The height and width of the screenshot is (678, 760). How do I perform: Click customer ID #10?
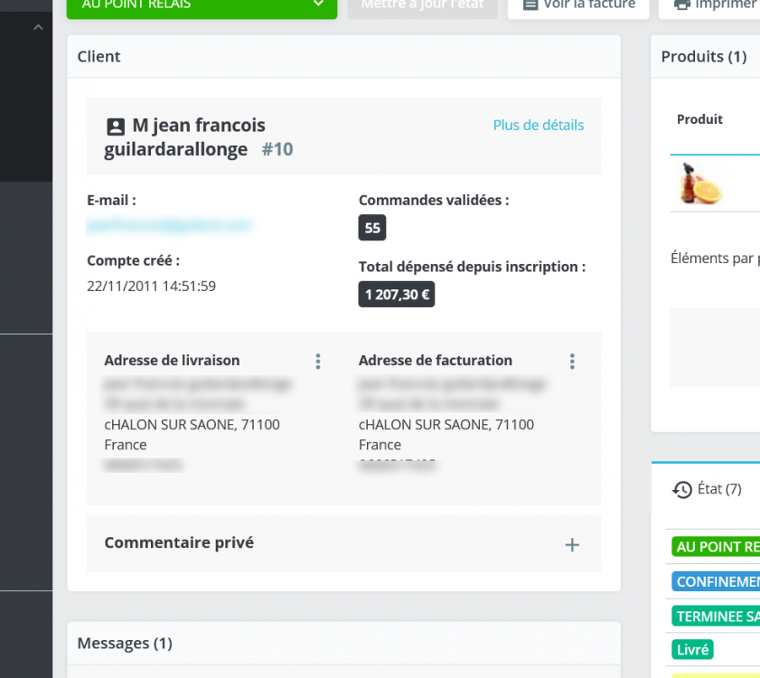click(x=277, y=149)
